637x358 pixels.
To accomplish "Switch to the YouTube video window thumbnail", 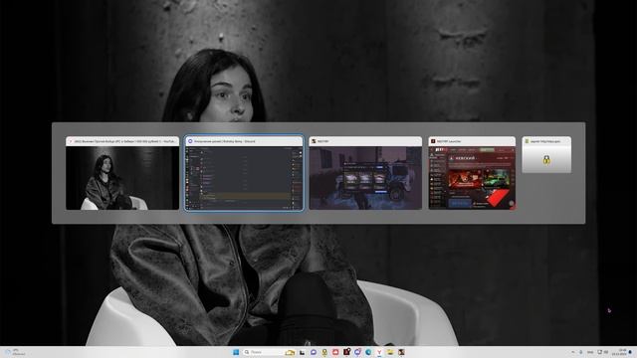I will tap(122, 173).
